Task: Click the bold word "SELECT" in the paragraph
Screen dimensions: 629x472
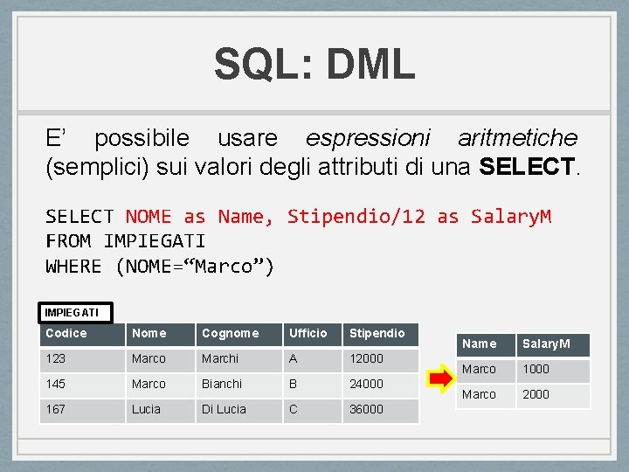Action: point(527,166)
